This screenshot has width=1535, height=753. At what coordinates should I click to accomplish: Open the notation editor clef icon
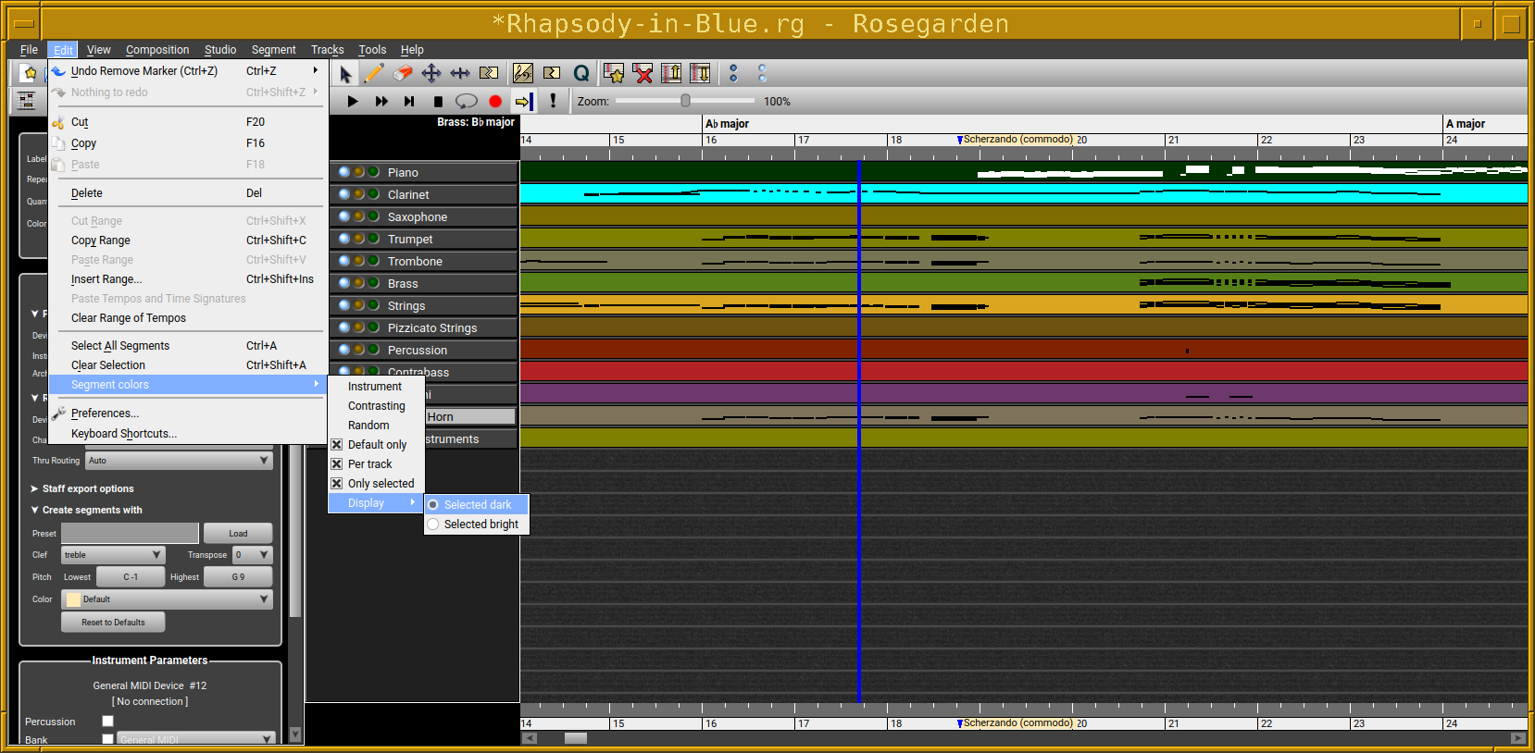(523, 73)
